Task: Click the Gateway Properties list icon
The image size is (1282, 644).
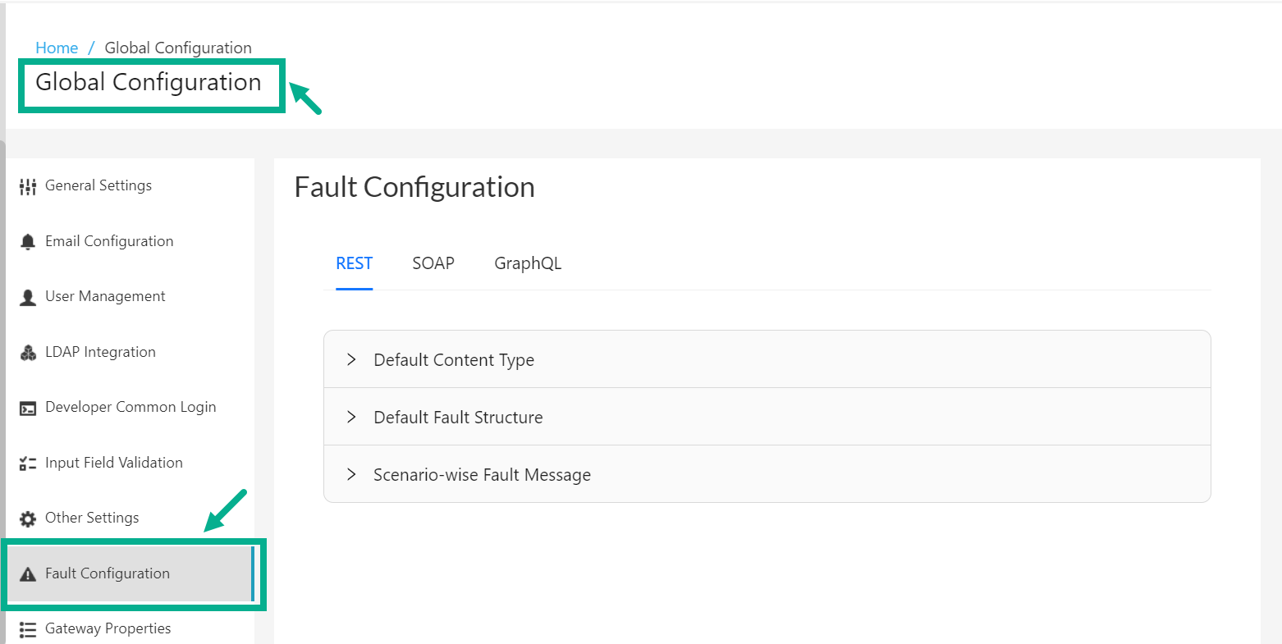Action: pos(27,628)
